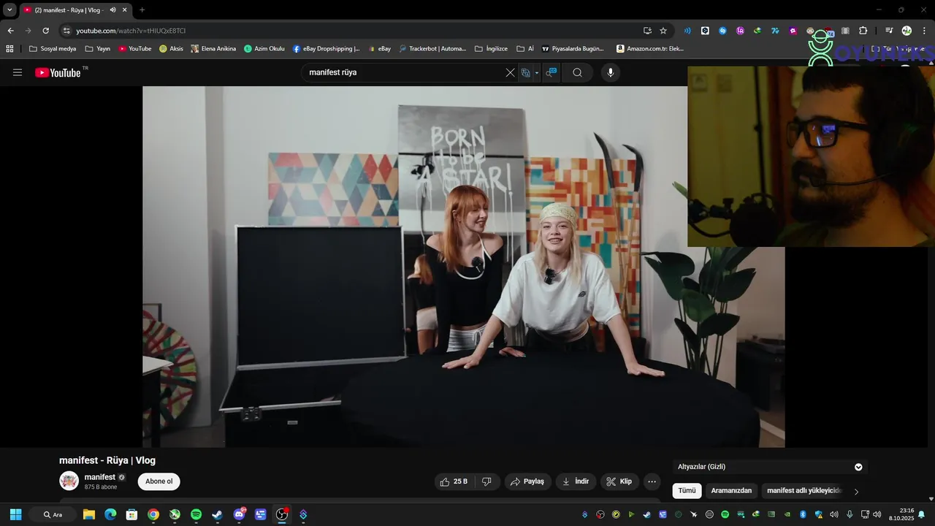Click the video title manifest - Rüya | Vlog
935x526 pixels.
point(107,460)
